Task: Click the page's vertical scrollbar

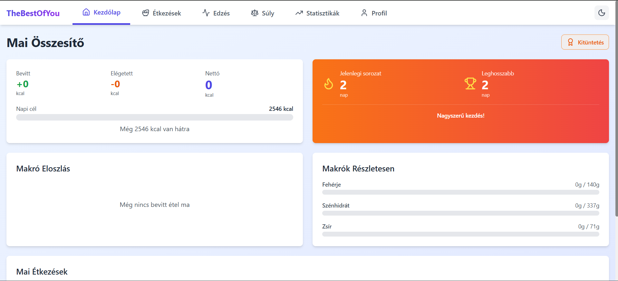Action: point(616,129)
